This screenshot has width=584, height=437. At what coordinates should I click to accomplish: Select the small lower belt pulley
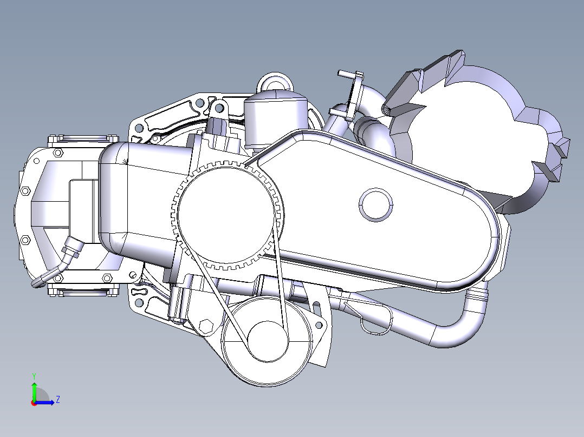[x=268, y=341]
